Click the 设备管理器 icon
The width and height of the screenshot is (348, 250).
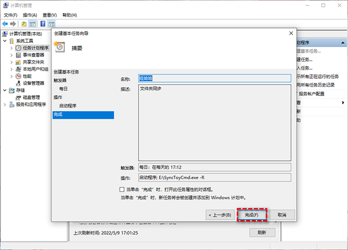[x=18, y=83]
